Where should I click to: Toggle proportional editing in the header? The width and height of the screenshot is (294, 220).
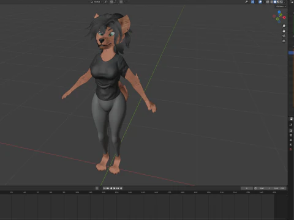point(121,2)
